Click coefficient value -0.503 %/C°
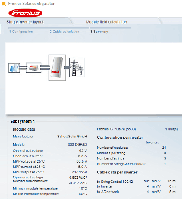This screenshot has width=182, height=199. [x=78, y=178]
